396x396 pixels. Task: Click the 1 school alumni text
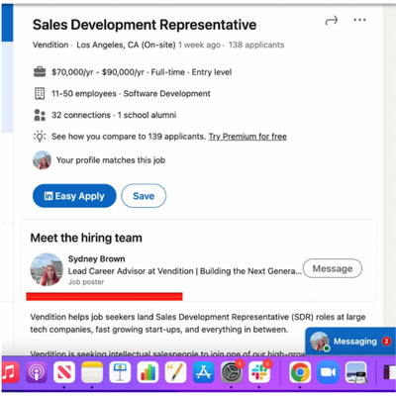[147, 115]
